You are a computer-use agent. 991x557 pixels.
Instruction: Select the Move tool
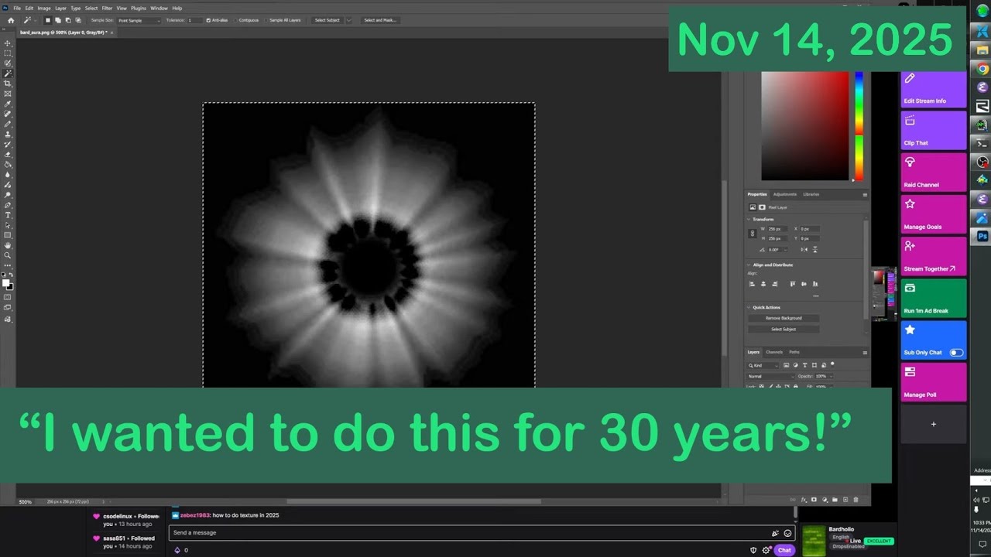[8, 43]
